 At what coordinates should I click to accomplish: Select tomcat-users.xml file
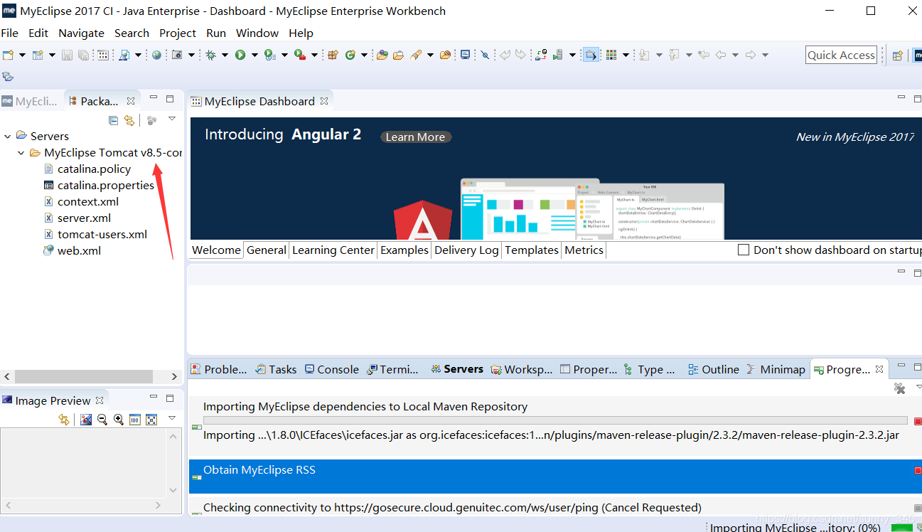click(x=102, y=234)
